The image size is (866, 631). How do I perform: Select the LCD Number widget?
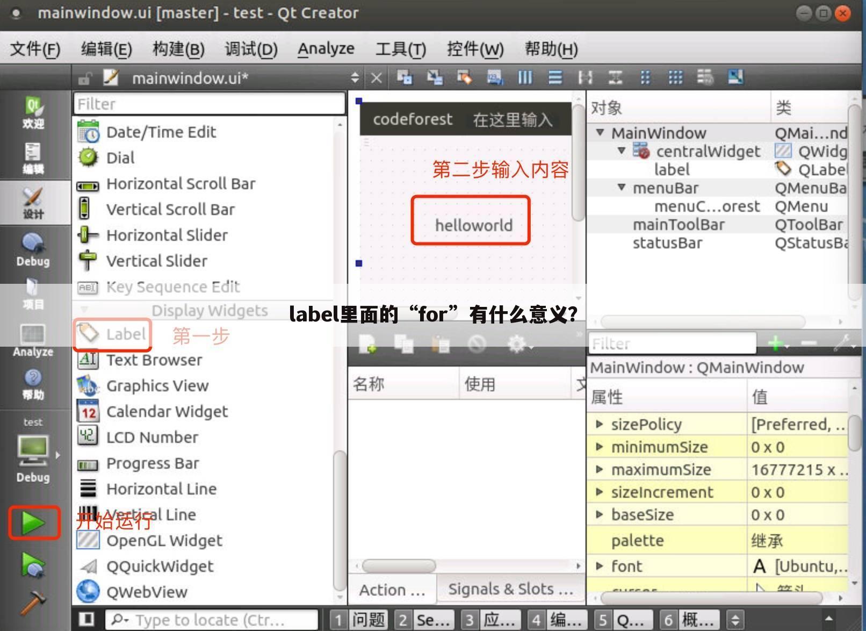tap(138, 437)
